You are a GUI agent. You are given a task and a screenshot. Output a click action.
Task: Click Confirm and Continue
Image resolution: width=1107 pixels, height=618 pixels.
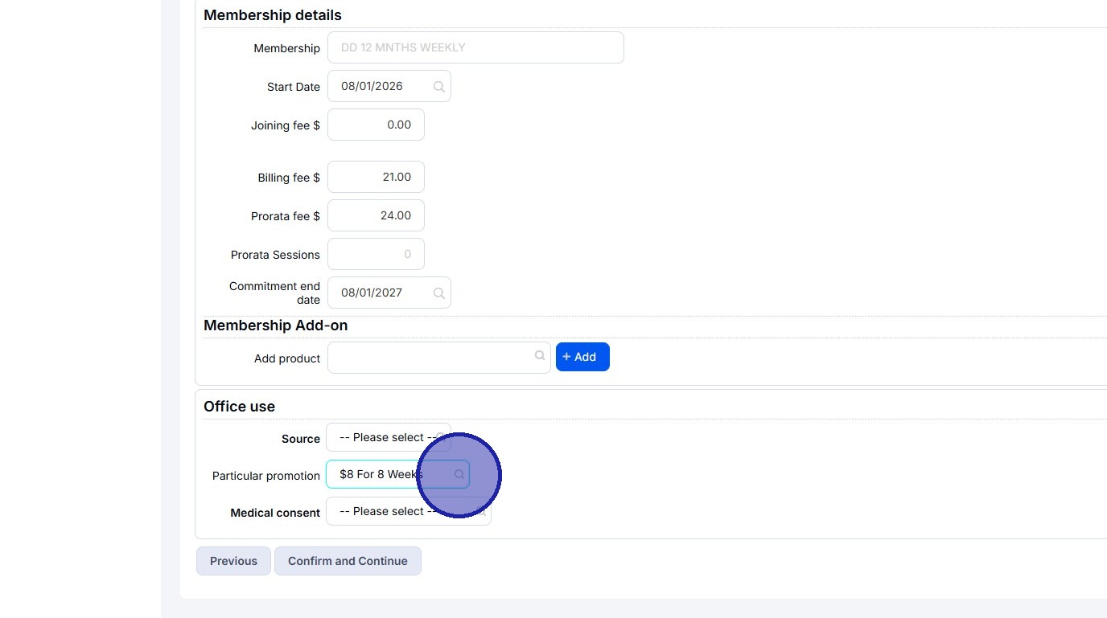click(348, 561)
